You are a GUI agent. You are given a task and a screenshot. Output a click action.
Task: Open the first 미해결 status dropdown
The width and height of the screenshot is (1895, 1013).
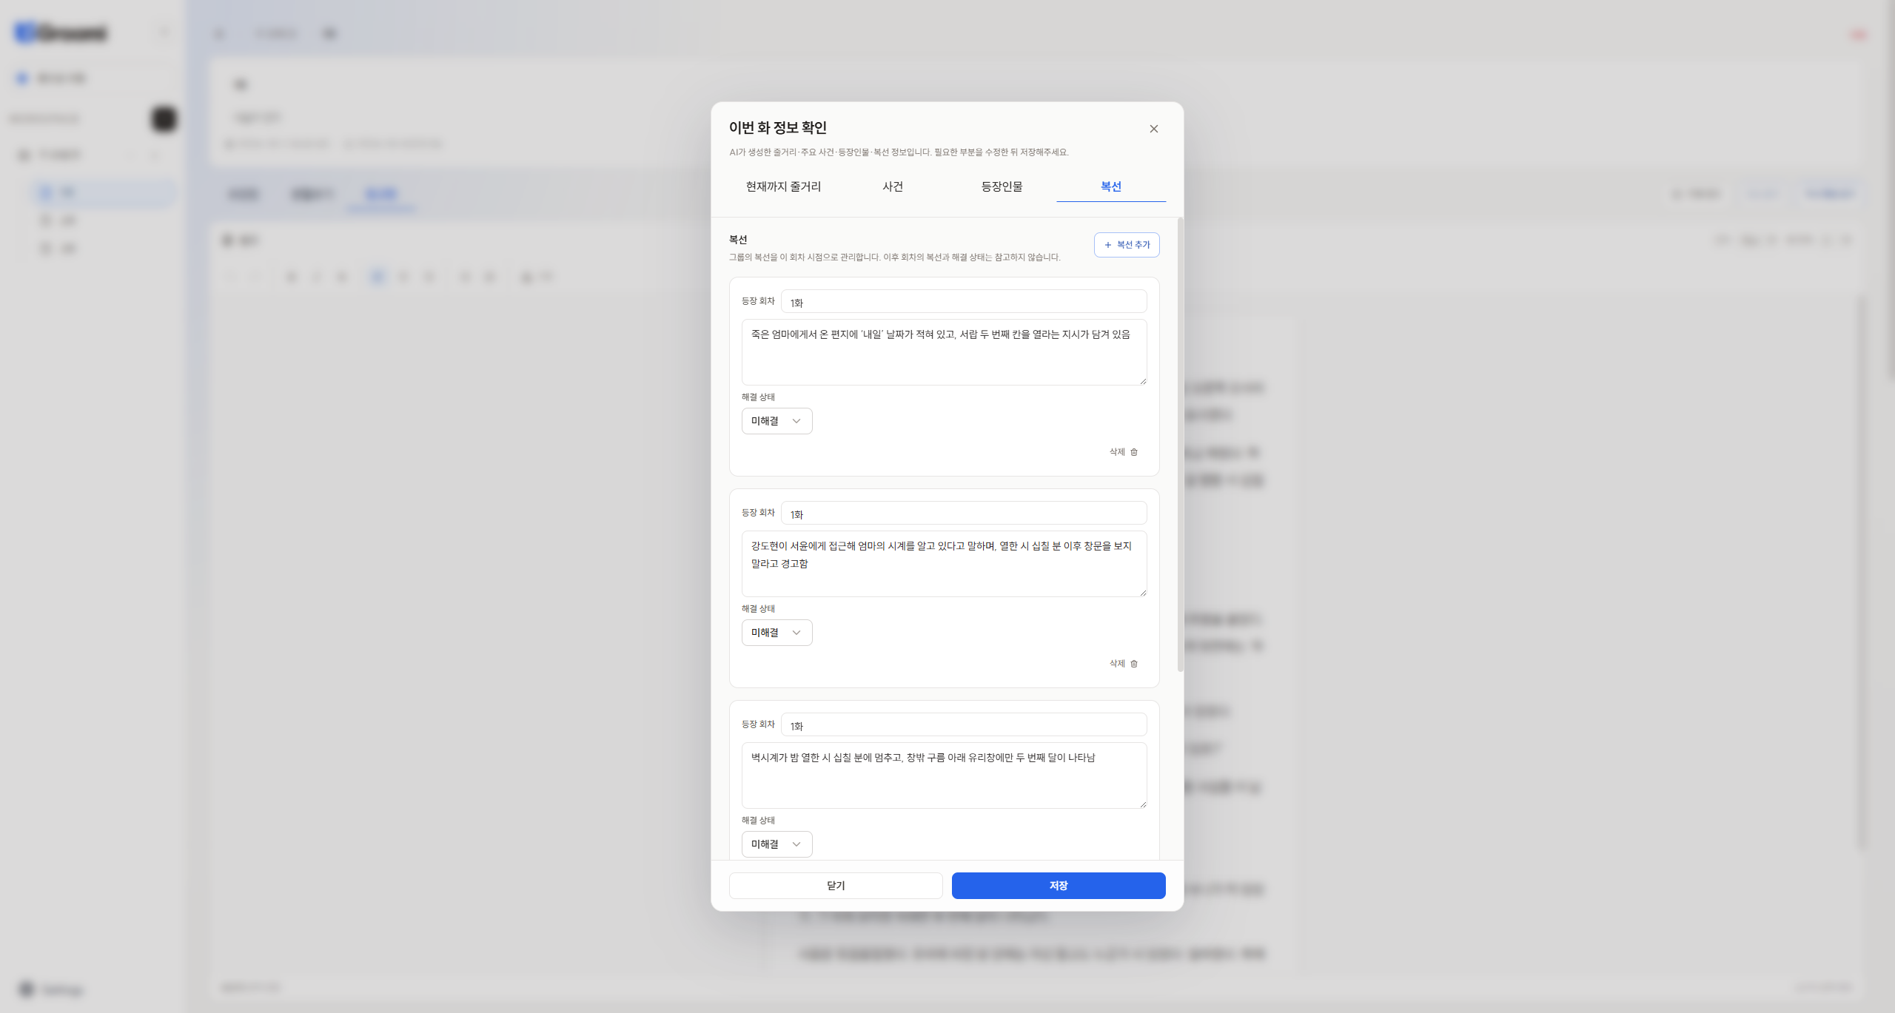[777, 421]
